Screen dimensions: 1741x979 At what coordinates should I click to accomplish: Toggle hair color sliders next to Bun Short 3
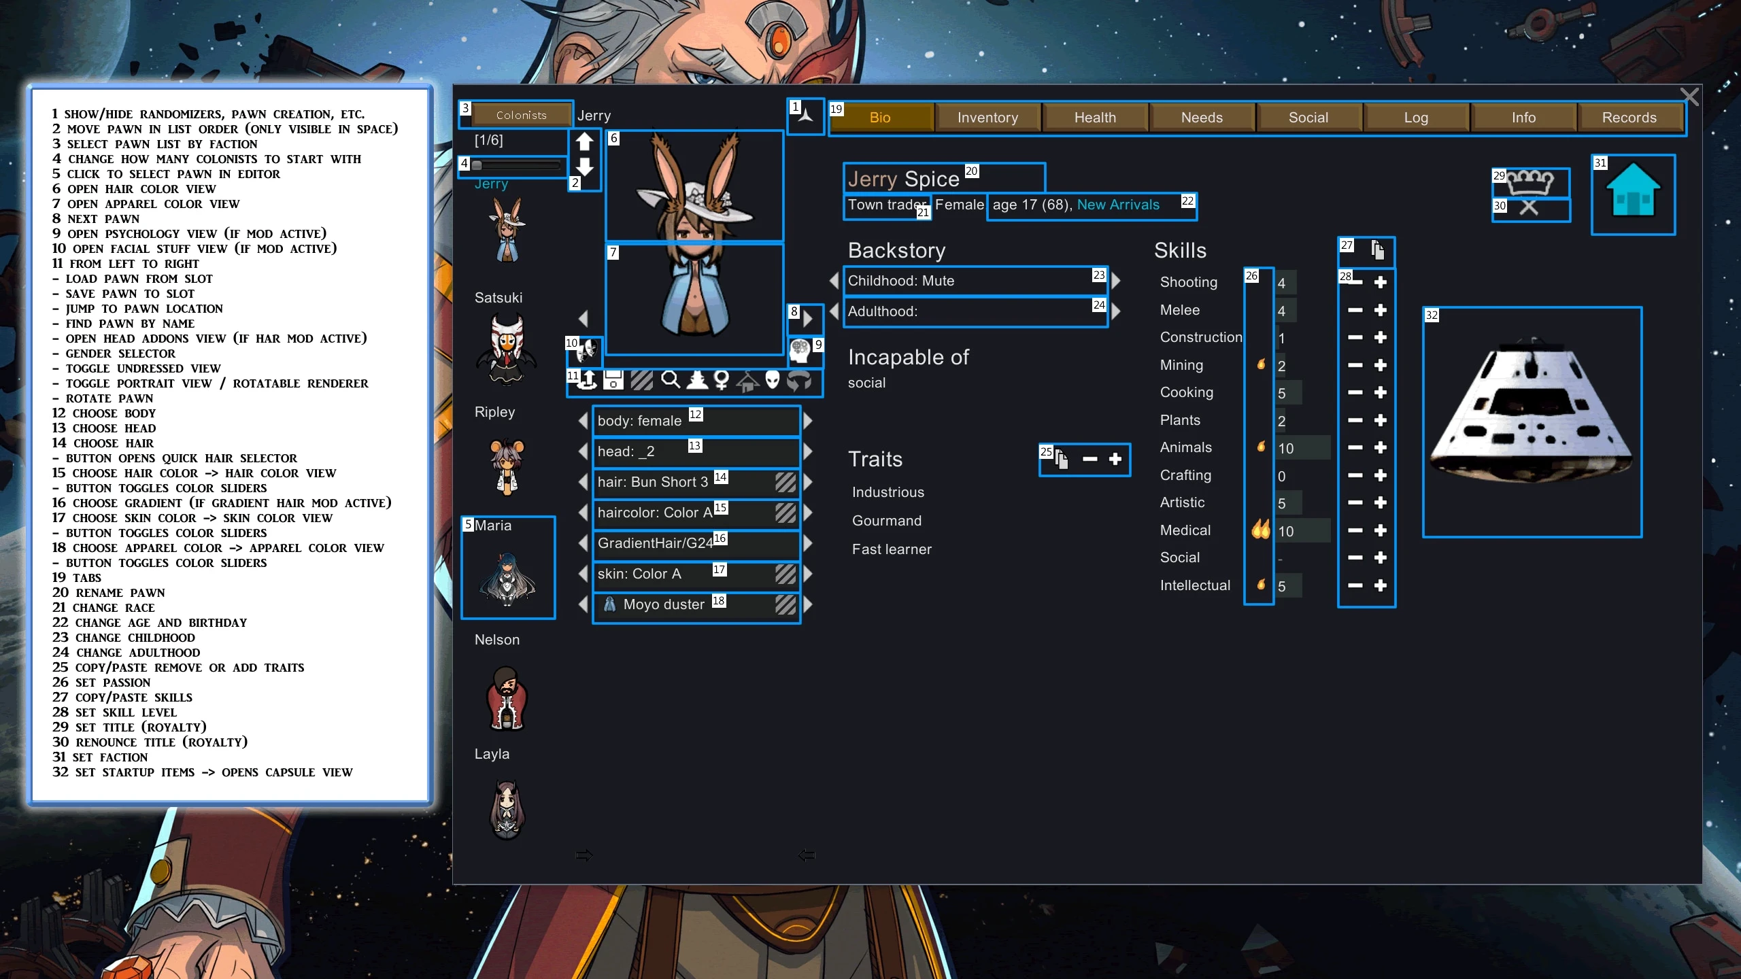tap(783, 482)
